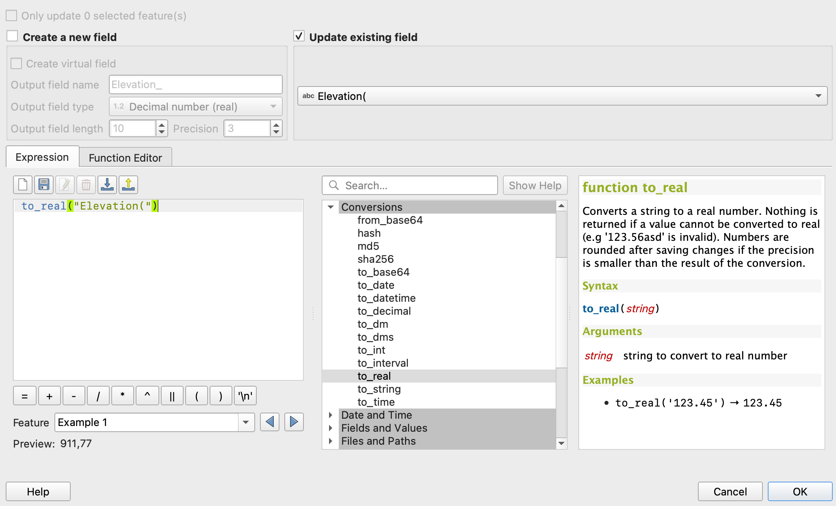
Task: Go to next feature with right arrow
Action: pos(294,422)
